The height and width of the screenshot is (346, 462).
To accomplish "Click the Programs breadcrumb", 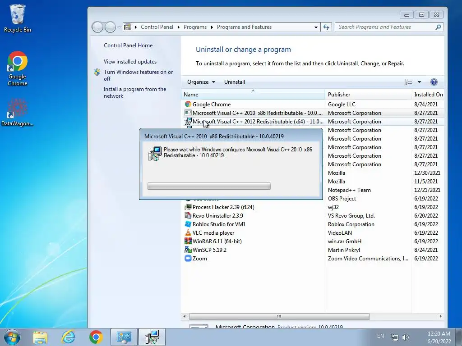I will coord(195,27).
